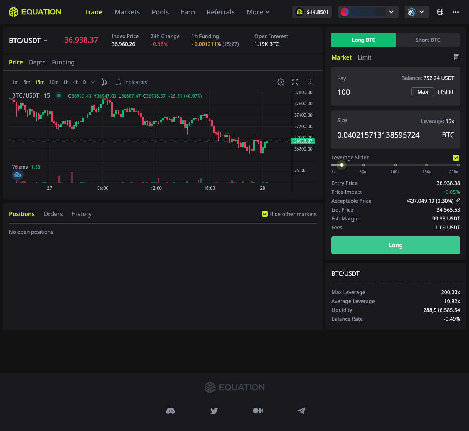Screen dimensions: 469x431
Task: Click the wallet avatar icon
Action: coord(345,12)
